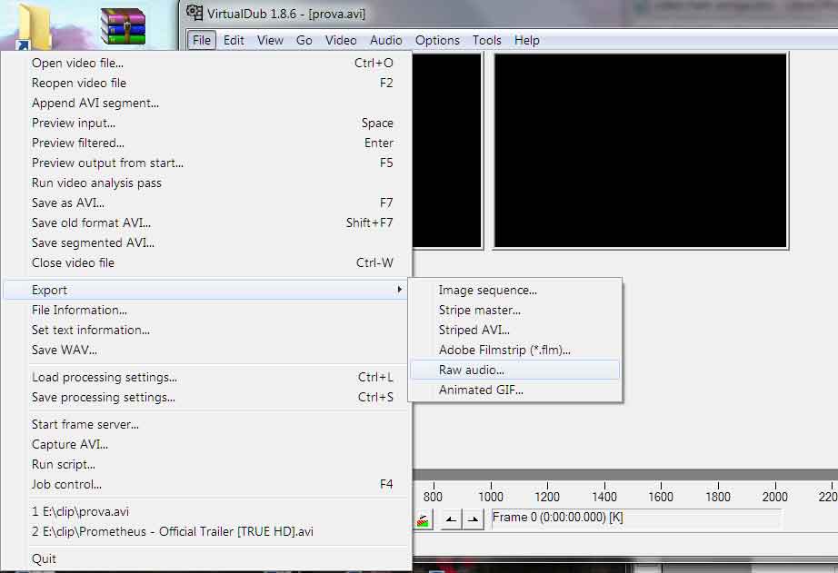This screenshot has height=573, width=838.
Task: Choose Striped AVI... export option
Action: [515, 330]
